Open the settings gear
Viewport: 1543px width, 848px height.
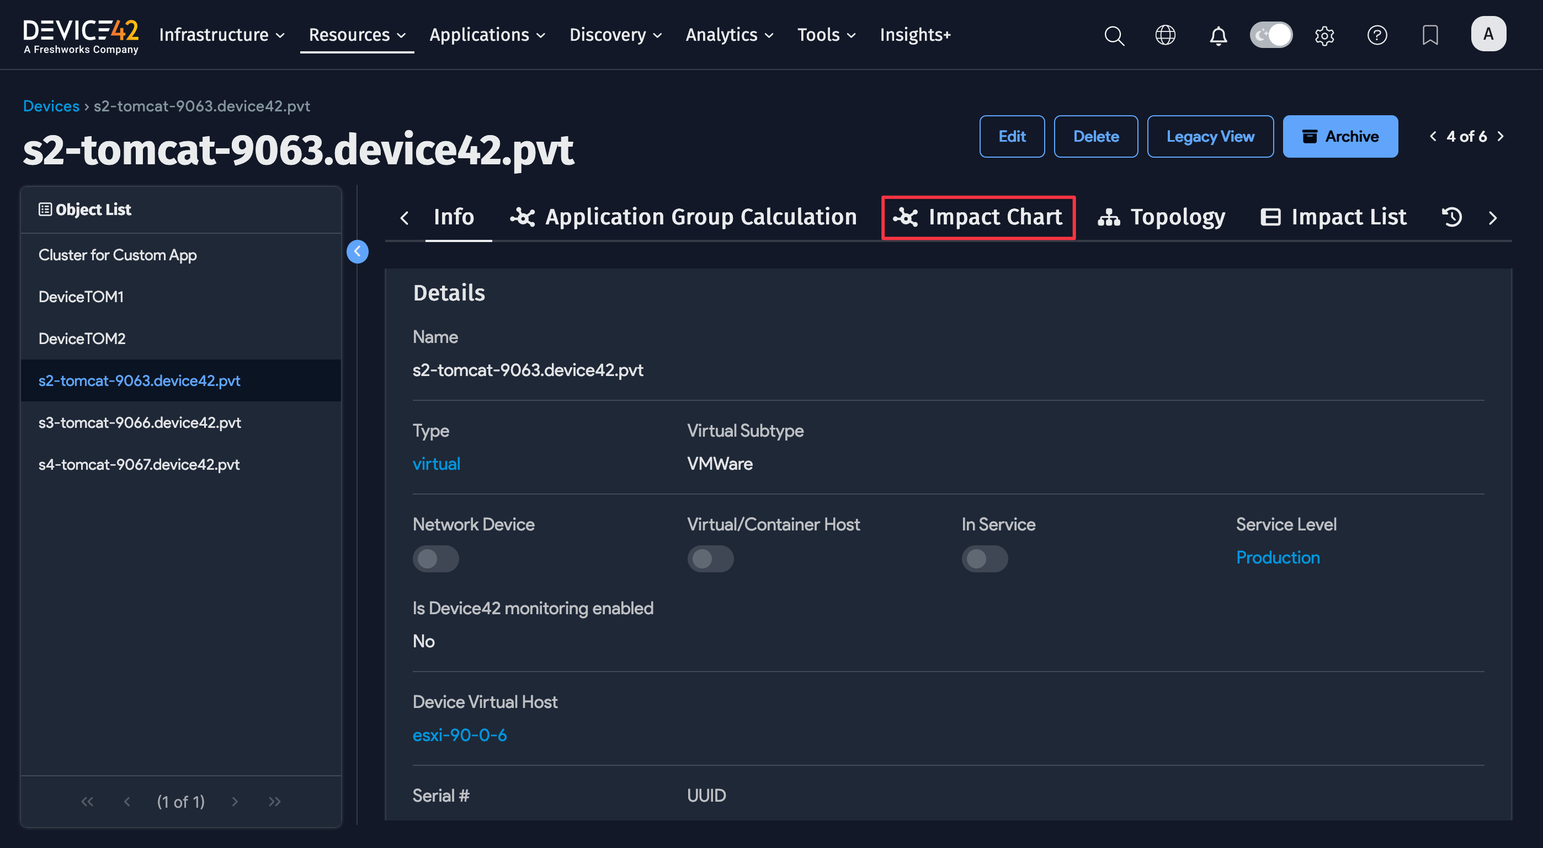(x=1324, y=35)
